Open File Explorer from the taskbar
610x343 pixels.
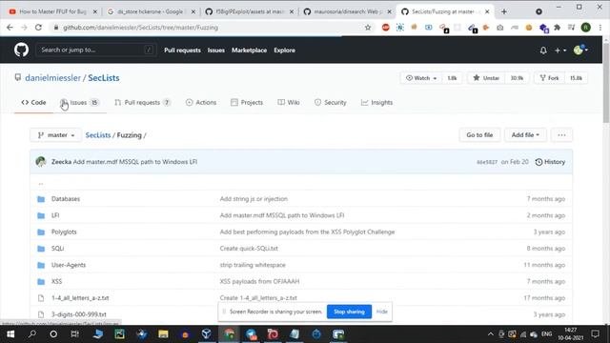pyautogui.click(x=163, y=334)
